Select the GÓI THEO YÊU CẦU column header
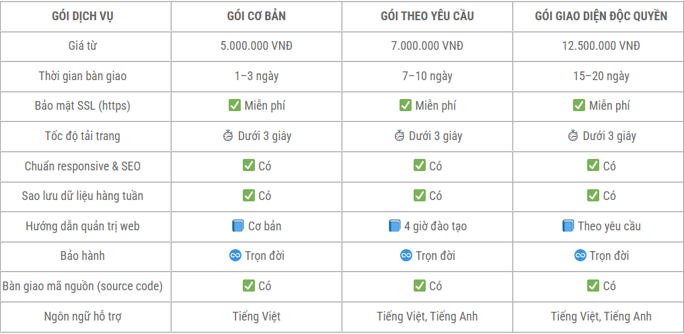The image size is (684, 334). coord(427,16)
